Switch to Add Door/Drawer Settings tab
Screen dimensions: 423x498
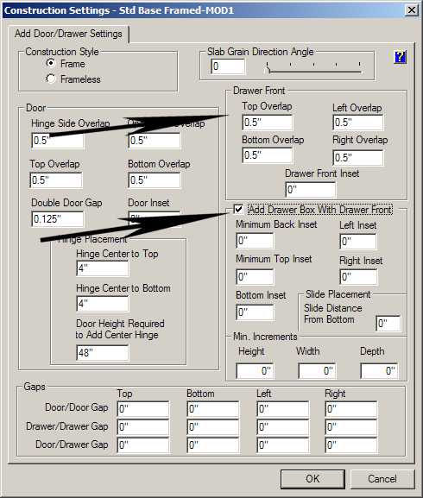[x=68, y=34]
